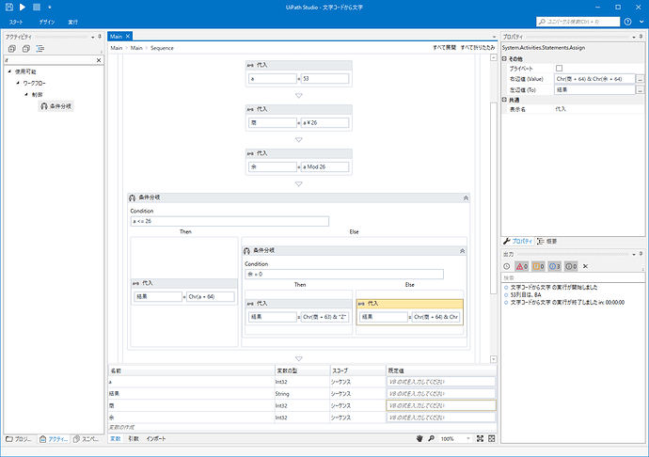Open the designer search magnifier icon
The image size is (649, 457).
pos(431,438)
